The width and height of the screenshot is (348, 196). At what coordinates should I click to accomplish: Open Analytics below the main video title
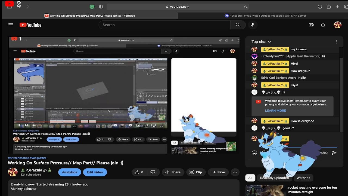coord(69,172)
